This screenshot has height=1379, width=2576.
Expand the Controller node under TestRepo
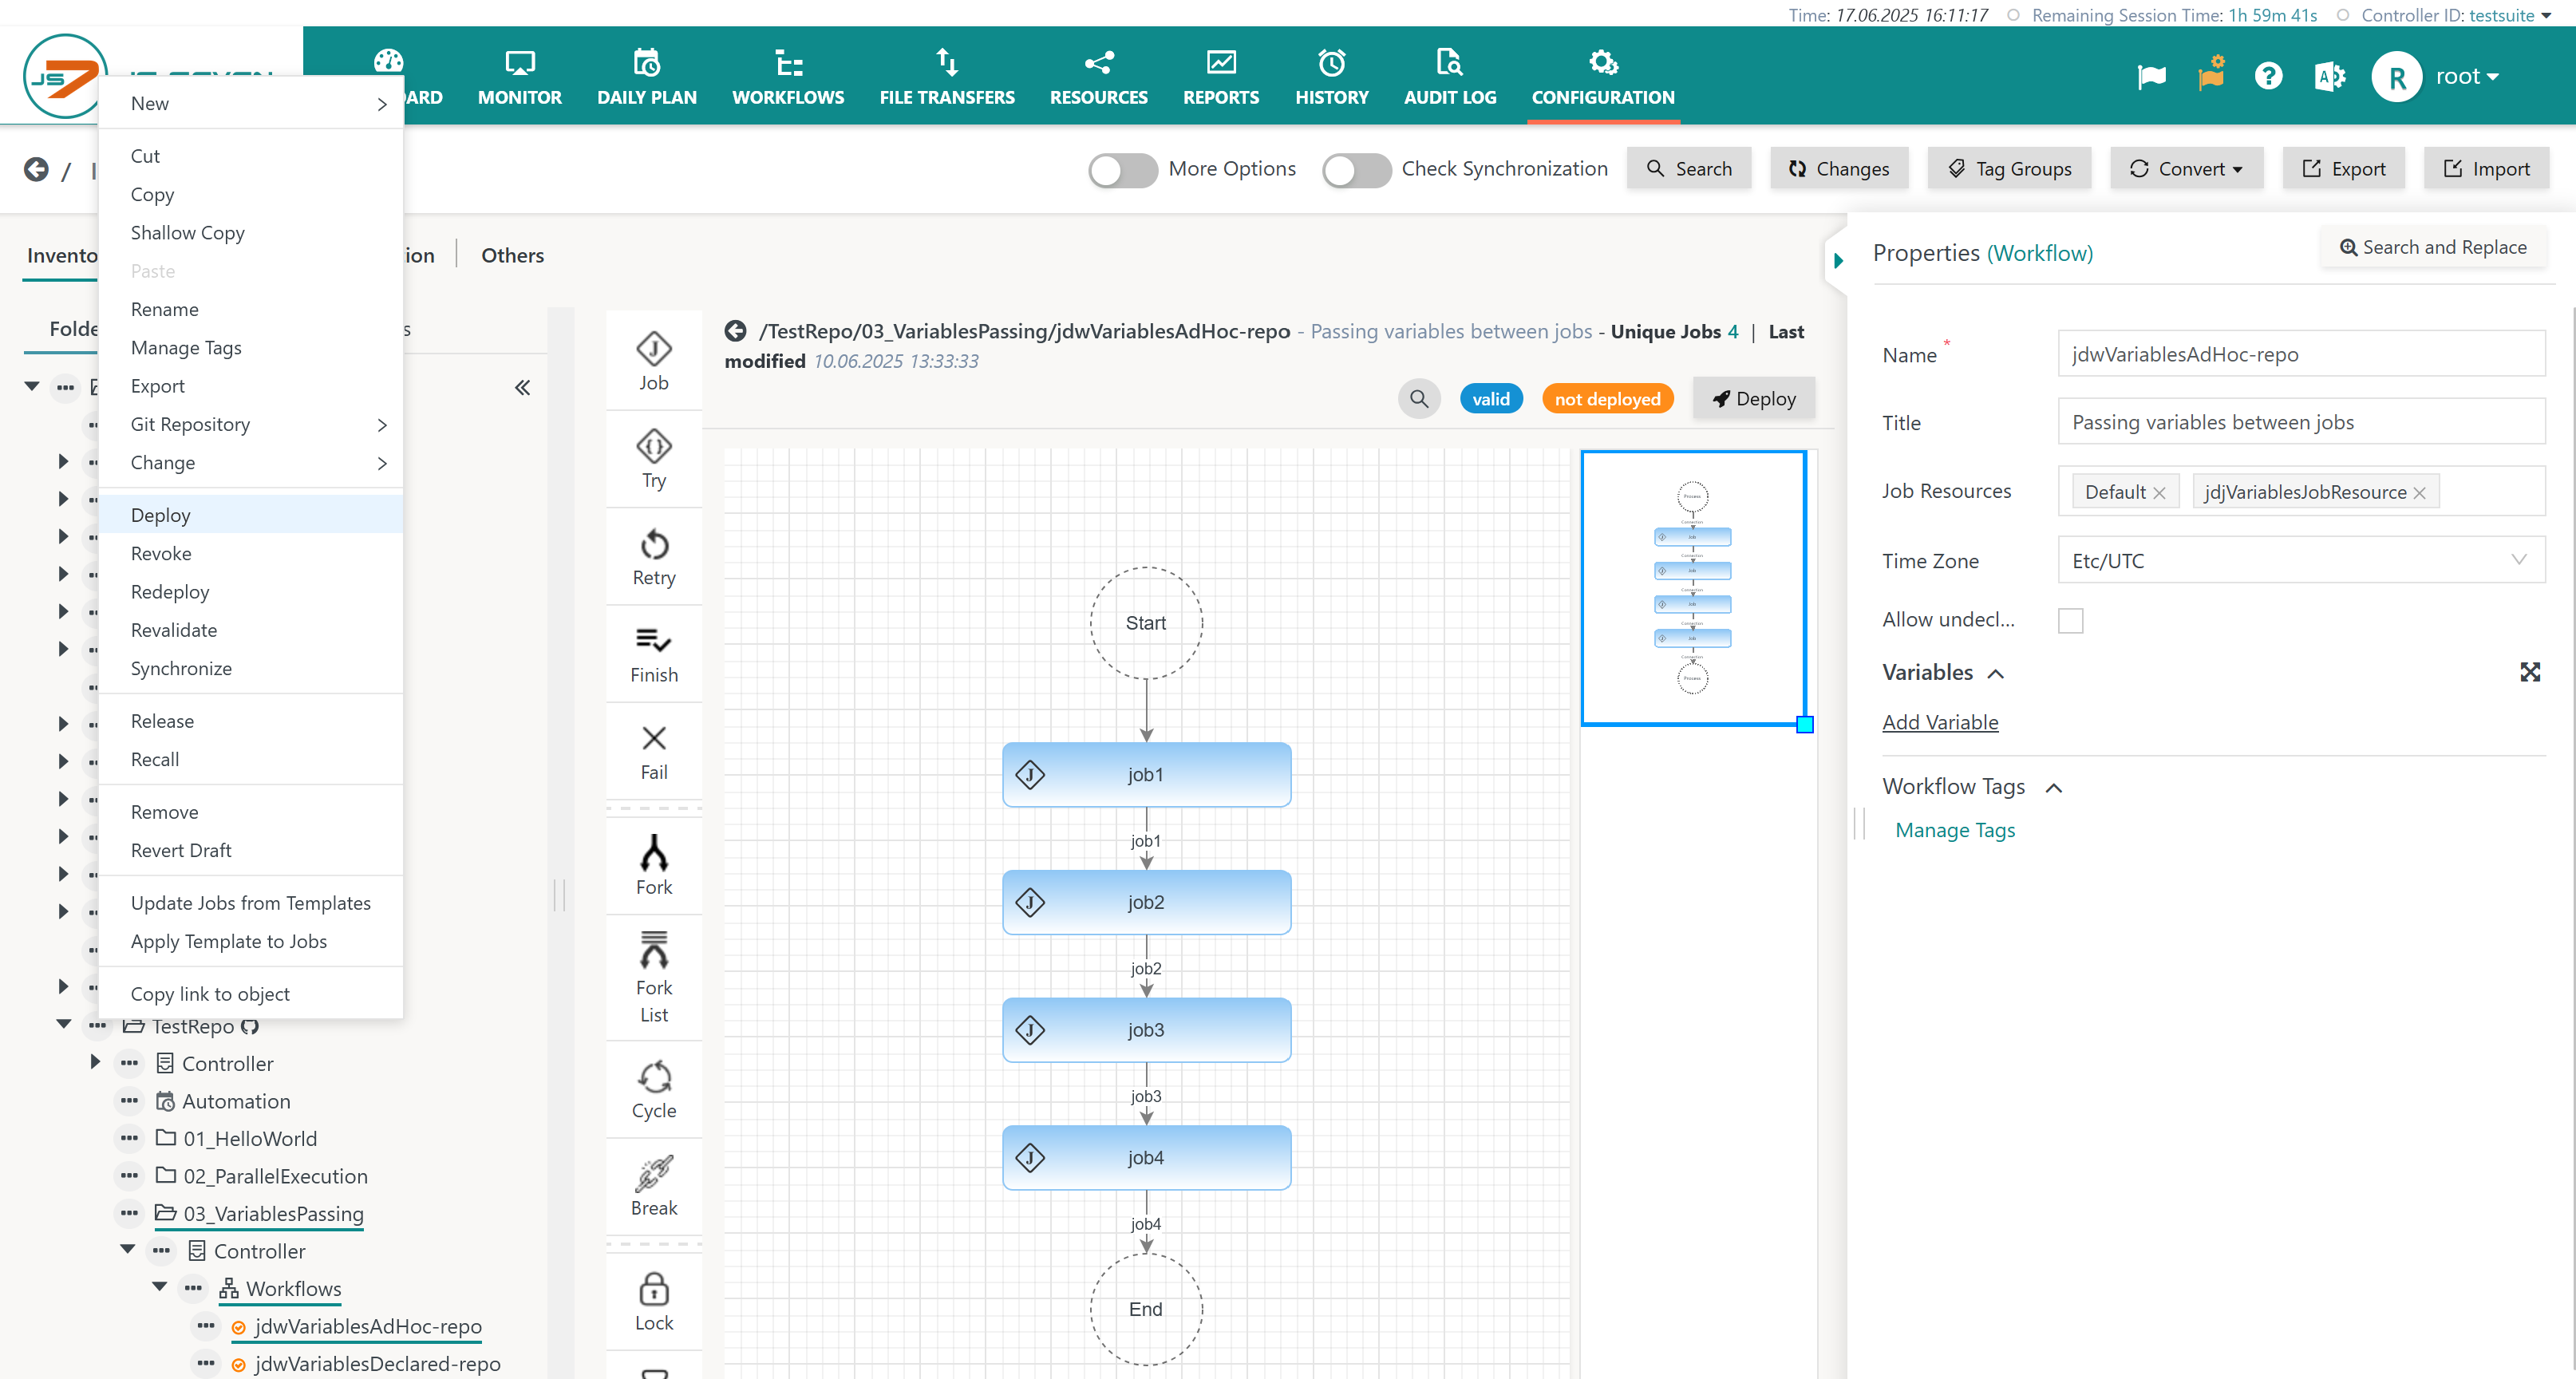click(95, 1061)
